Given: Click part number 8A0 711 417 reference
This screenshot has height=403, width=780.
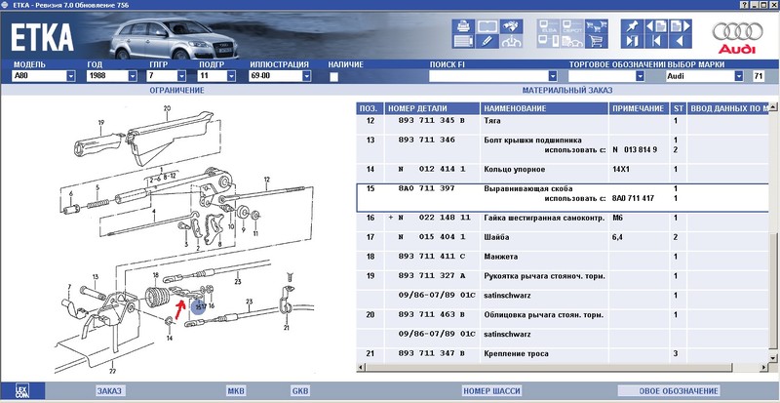Looking at the screenshot, I should tap(633, 199).
